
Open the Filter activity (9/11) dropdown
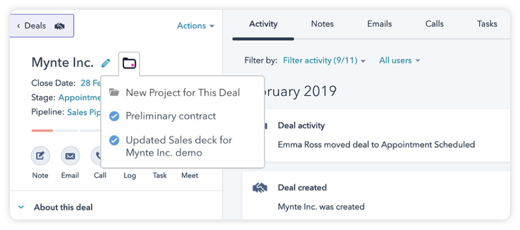(x=324, y=61)
